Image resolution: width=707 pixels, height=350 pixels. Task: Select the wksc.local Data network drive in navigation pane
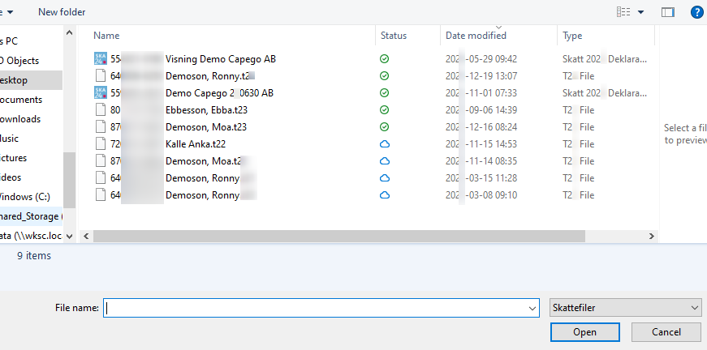click(x=31, y=236)
